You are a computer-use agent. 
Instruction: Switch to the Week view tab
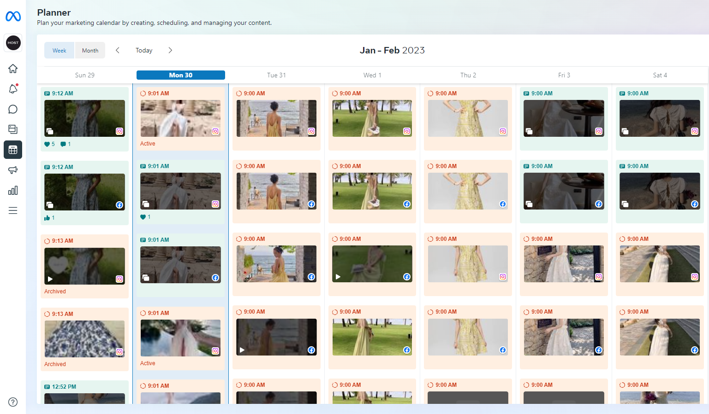click(x=60, y=51)
